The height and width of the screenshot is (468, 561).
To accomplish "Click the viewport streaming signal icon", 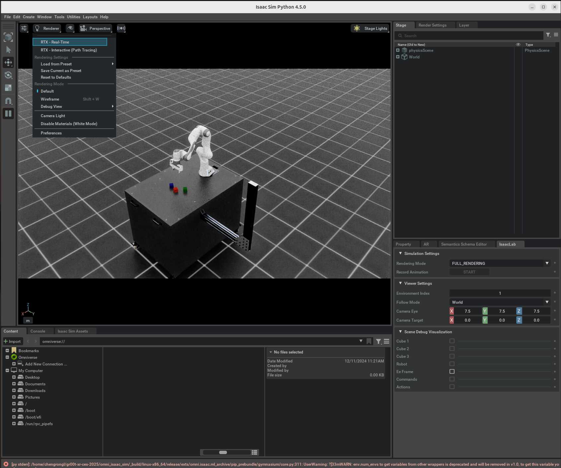I will [x=121, y=28].
